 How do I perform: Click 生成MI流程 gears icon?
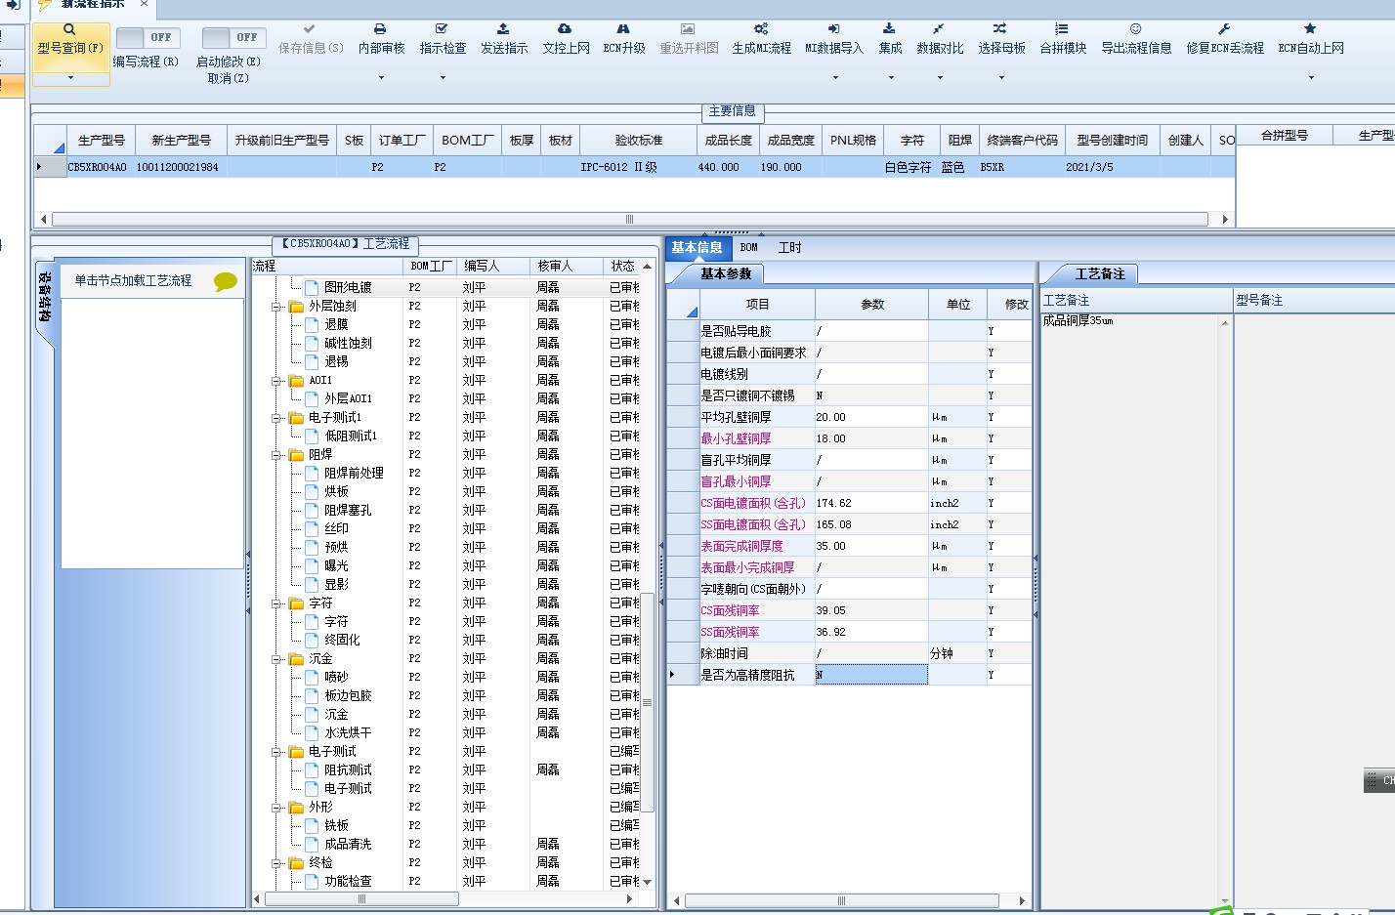click(761, 29)
